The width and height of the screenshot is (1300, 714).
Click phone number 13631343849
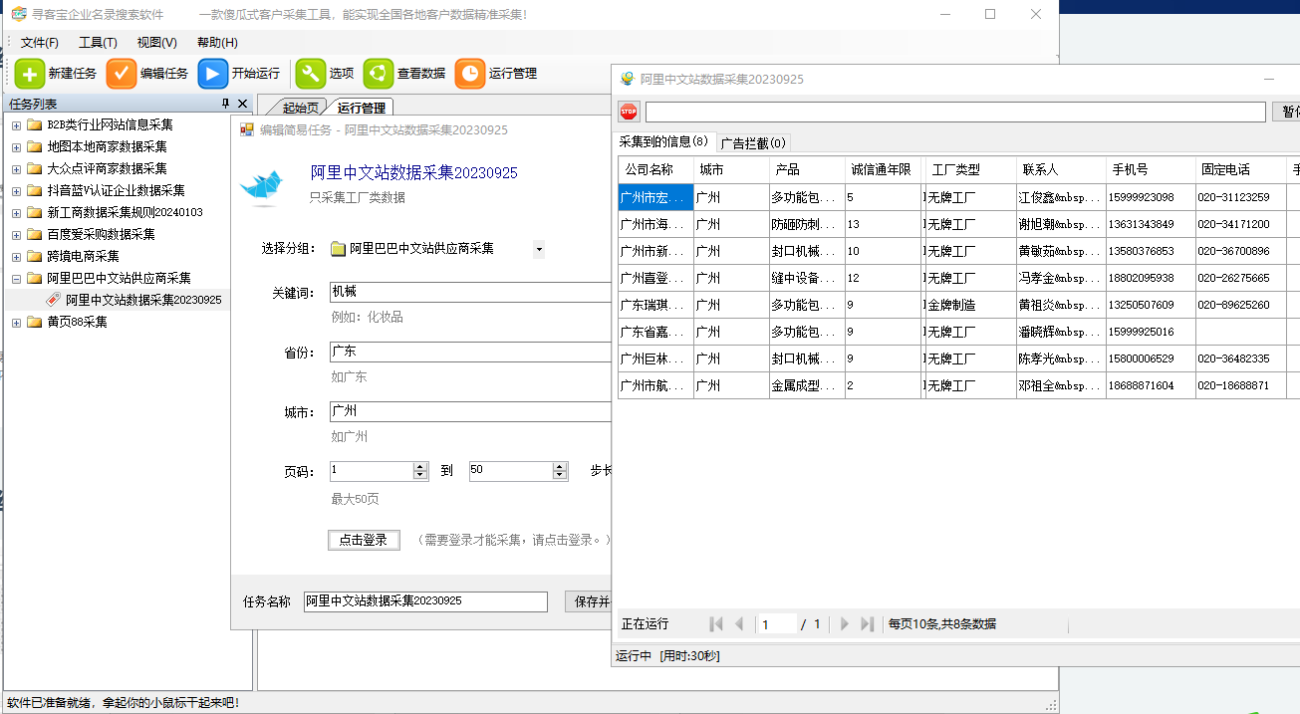tap(1151, 224)
